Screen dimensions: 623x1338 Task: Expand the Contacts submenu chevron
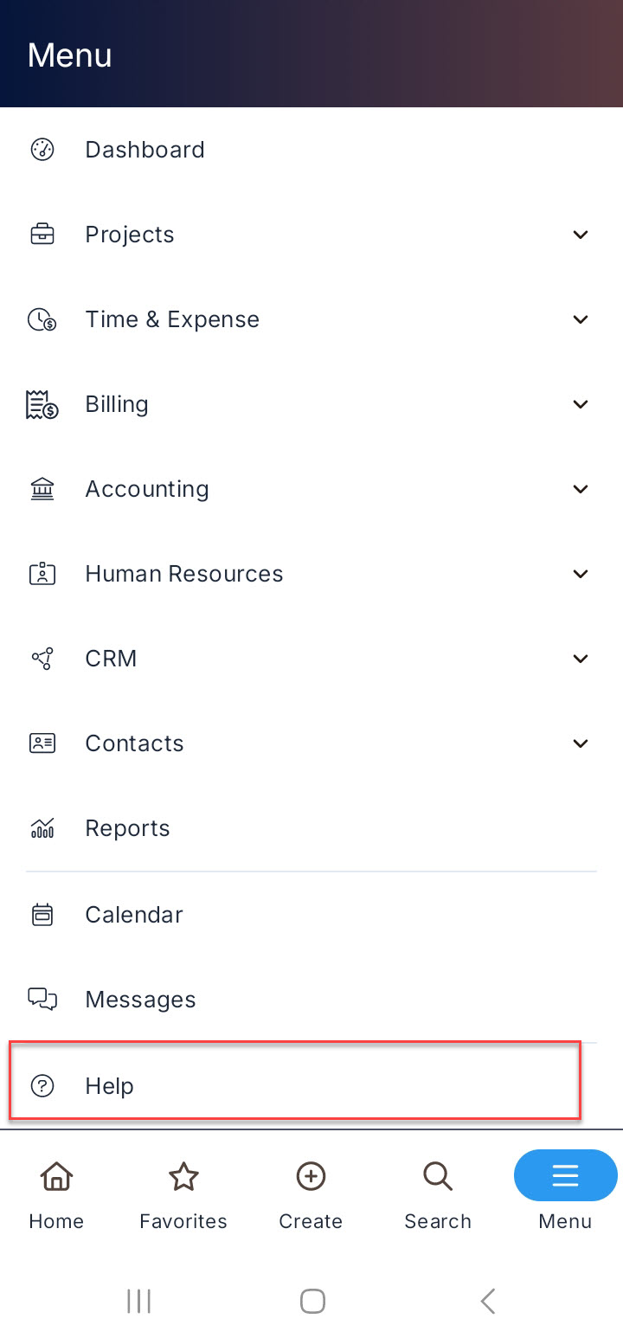581,743
